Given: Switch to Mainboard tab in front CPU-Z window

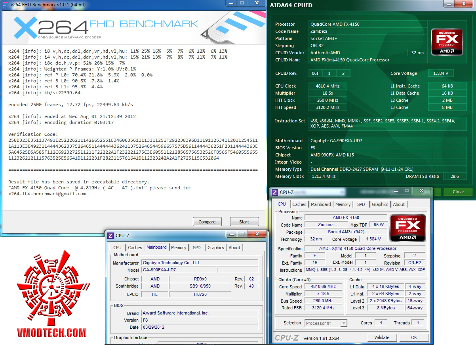Looking at the screenshot, I should point(321,204).
